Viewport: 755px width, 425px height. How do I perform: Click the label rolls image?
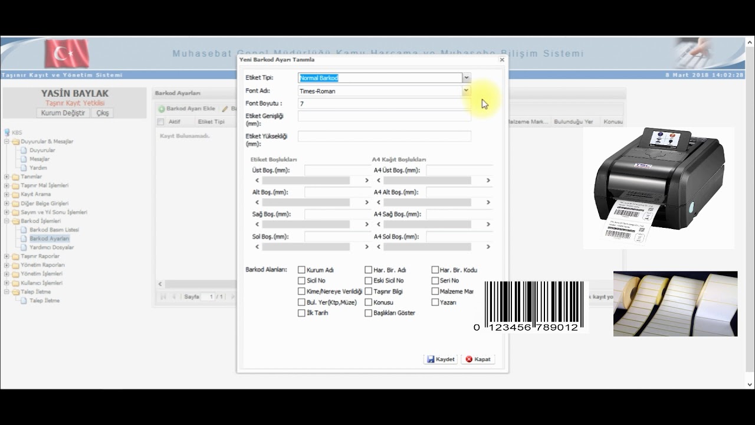[x=675, y=304]
